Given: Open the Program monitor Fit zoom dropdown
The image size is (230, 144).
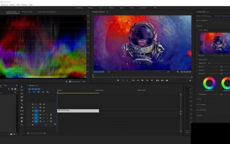Looking at the screenshot, I should pos(111,72).
